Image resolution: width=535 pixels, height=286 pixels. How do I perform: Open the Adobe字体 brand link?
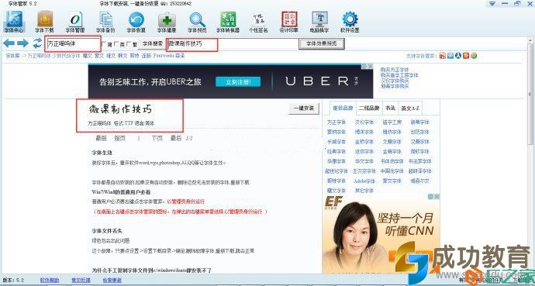(x=364, y=181)
